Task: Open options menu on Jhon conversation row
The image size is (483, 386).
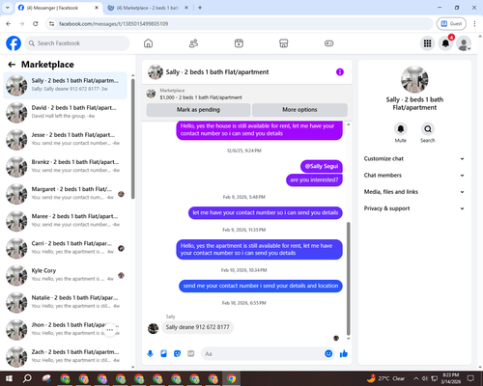Action: tap(110, 330)
